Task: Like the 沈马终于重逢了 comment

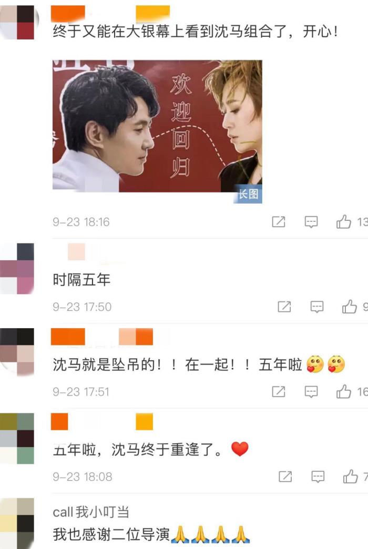Action: [350, 476]
